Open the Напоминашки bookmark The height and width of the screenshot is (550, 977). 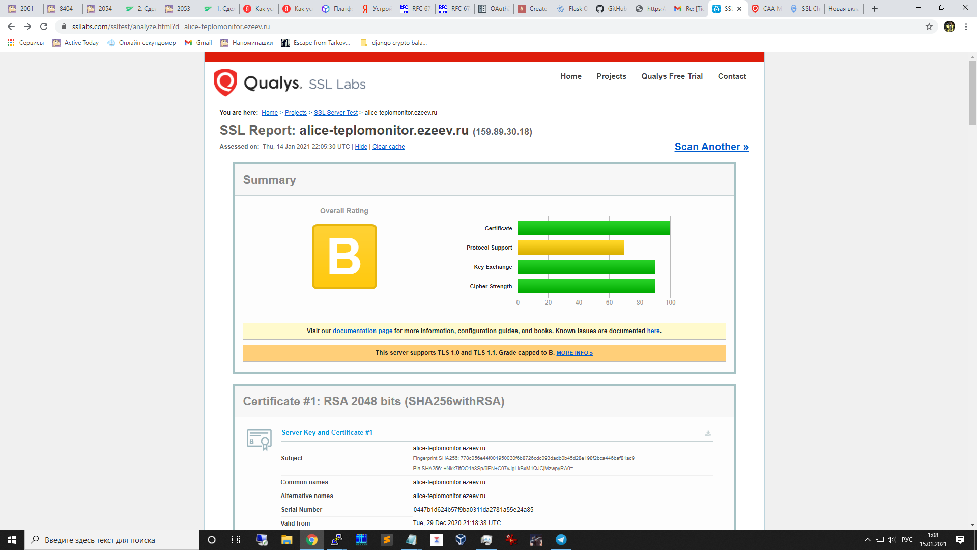[247, 43]
